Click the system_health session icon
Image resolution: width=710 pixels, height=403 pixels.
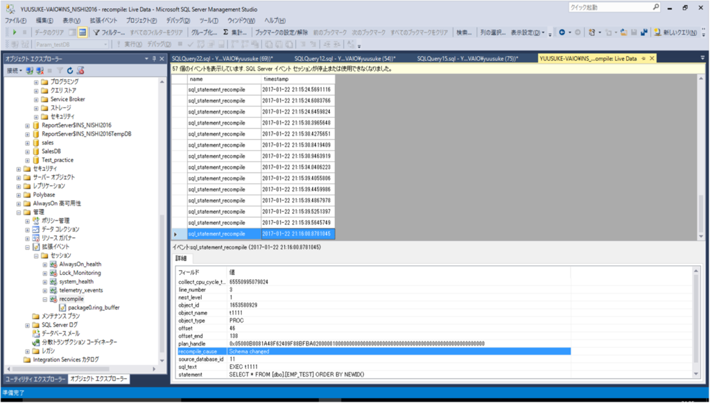pyautogui.click(x=53, y=281)
